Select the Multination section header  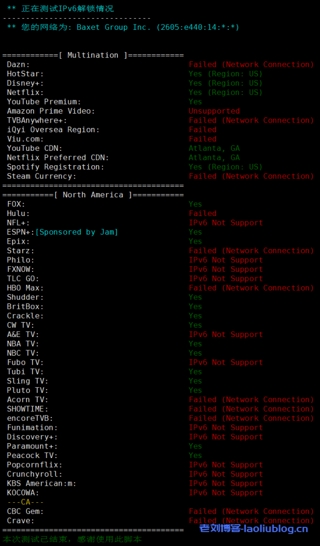click(93, 55)
